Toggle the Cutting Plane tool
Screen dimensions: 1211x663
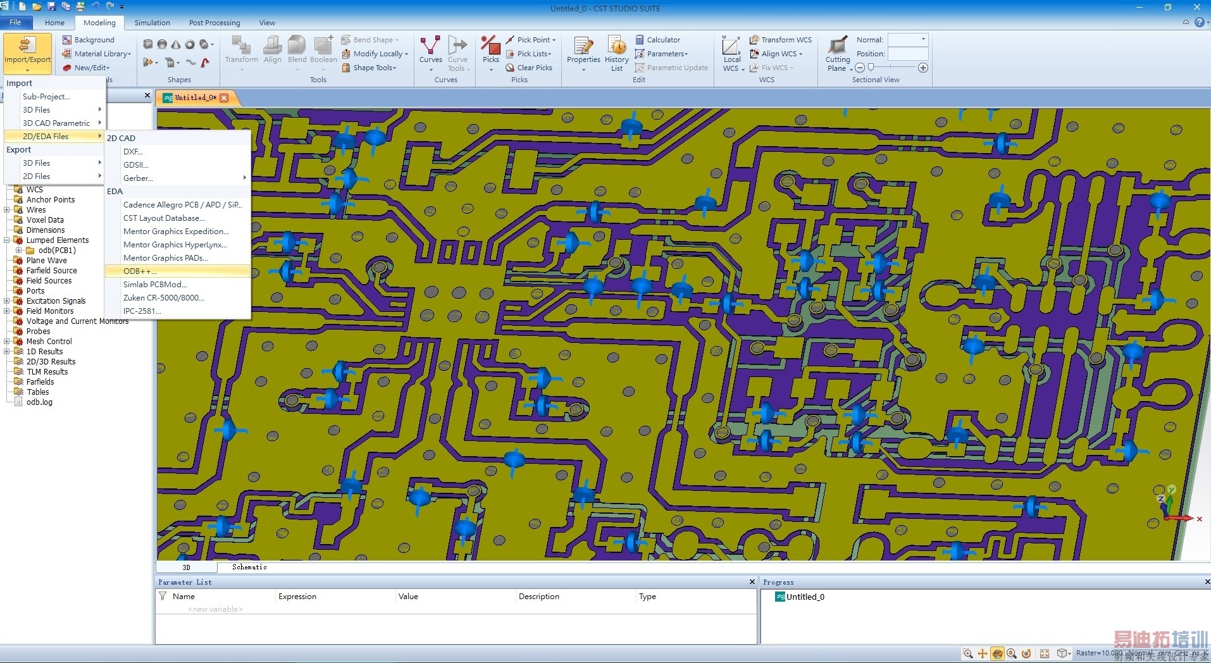(838, 53)
